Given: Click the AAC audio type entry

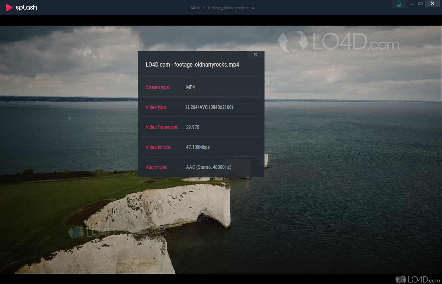Looking at the screenshot, I should click(208, 167).
